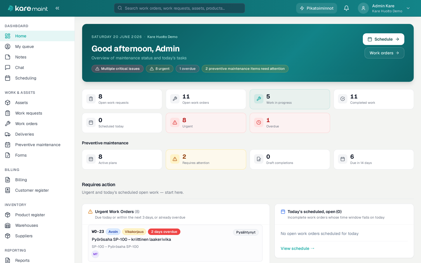
Task: Open Assets in the sidebar
Action: (x=37, y=103)
